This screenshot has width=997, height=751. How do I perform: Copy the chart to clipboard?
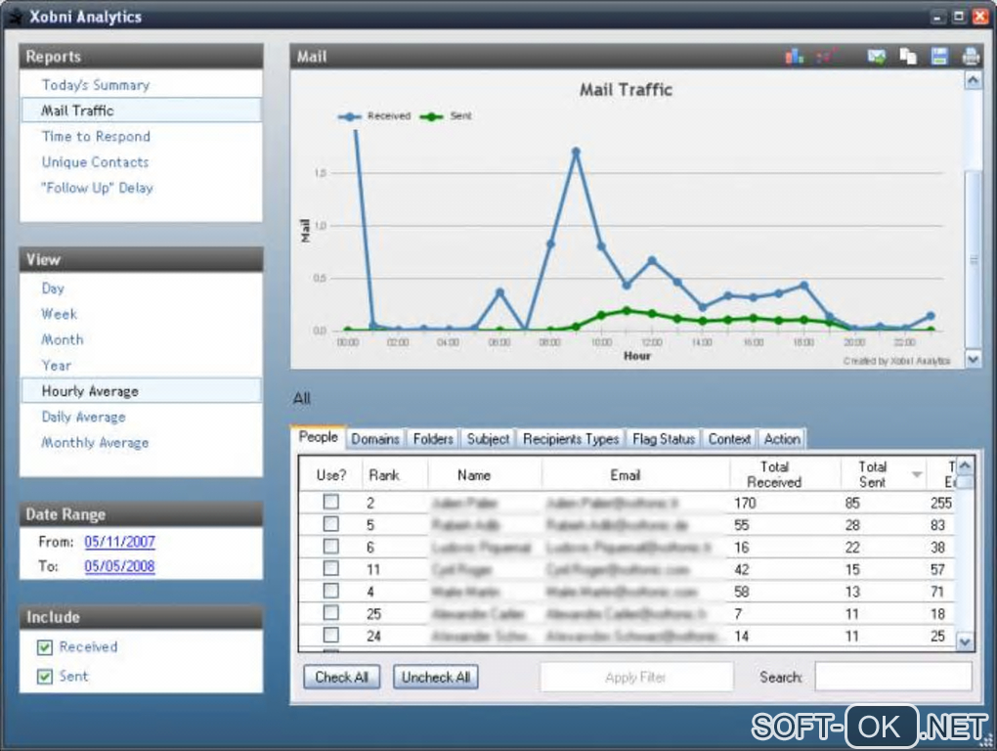pyautogui.click(x=908, y=57)
